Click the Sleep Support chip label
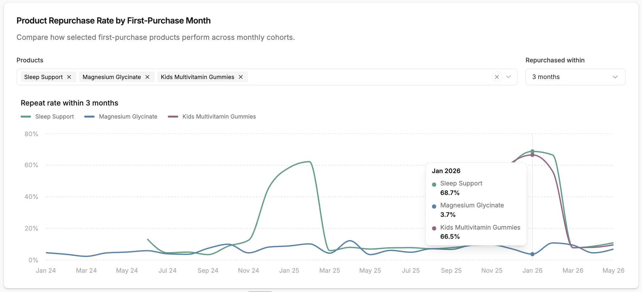Image resolution: width=642 pixels, height=292 pixels. (x=43, y=77)
